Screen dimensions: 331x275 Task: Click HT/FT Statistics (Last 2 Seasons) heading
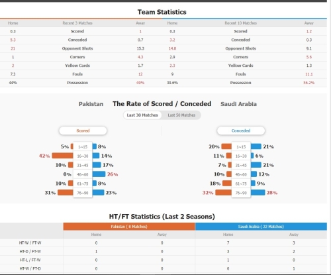(x=162, y=217)
